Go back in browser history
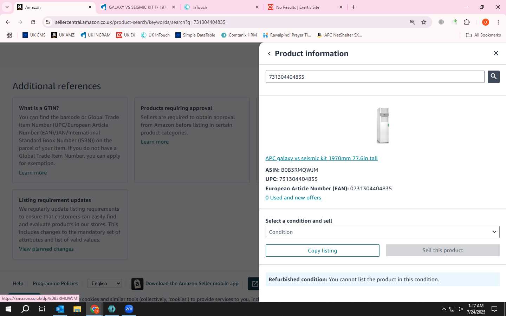This screenshot has width=506, height=316. click(8, 22)
